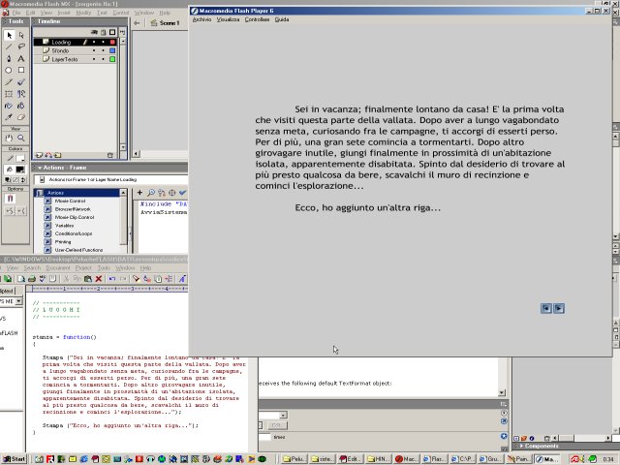620x465 pixels.
Task: Select the Pen tool
Action: tap(9, 58)
